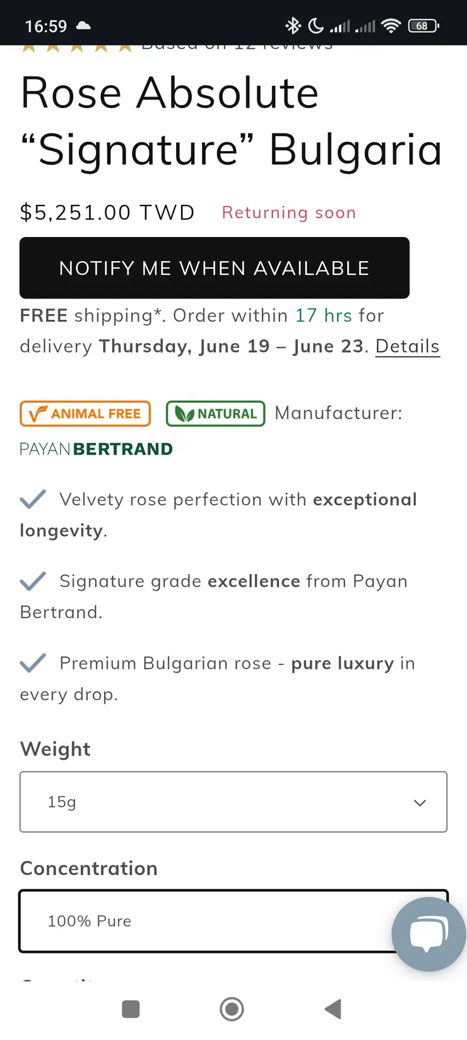The height and width of the screenshot is (1040, 467).
Task: Tap the Animal Free badge icon
Action: point(85,413)
